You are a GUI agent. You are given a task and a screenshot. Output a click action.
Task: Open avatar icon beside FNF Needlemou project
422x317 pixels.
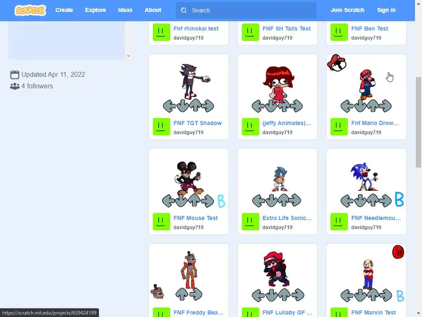[x=339, y=222]
